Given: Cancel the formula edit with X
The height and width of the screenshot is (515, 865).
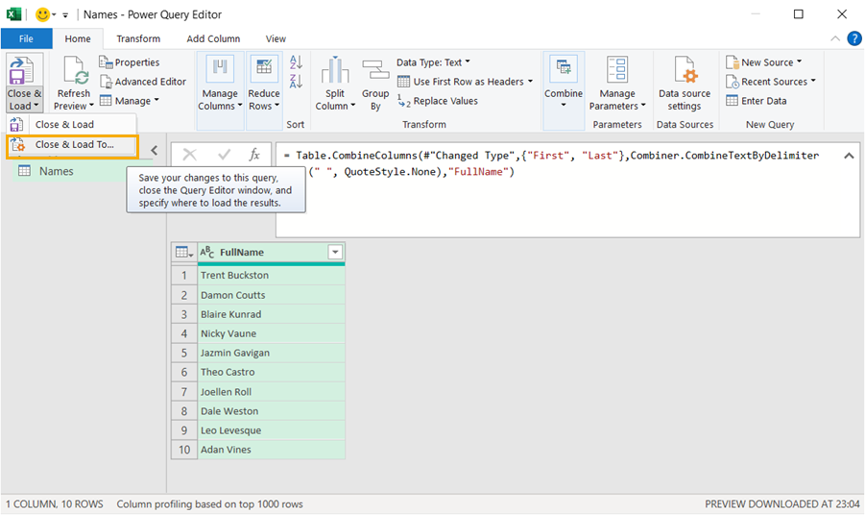Looking at the screenshot, I should click(x=190, y=155).
